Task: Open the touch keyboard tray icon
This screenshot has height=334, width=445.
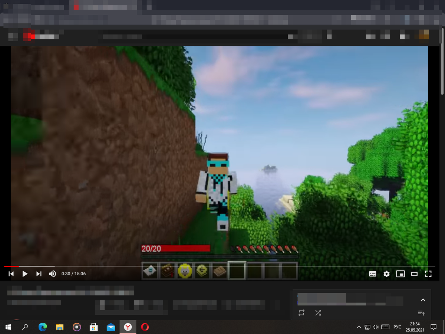Action: tap(385, 327)
